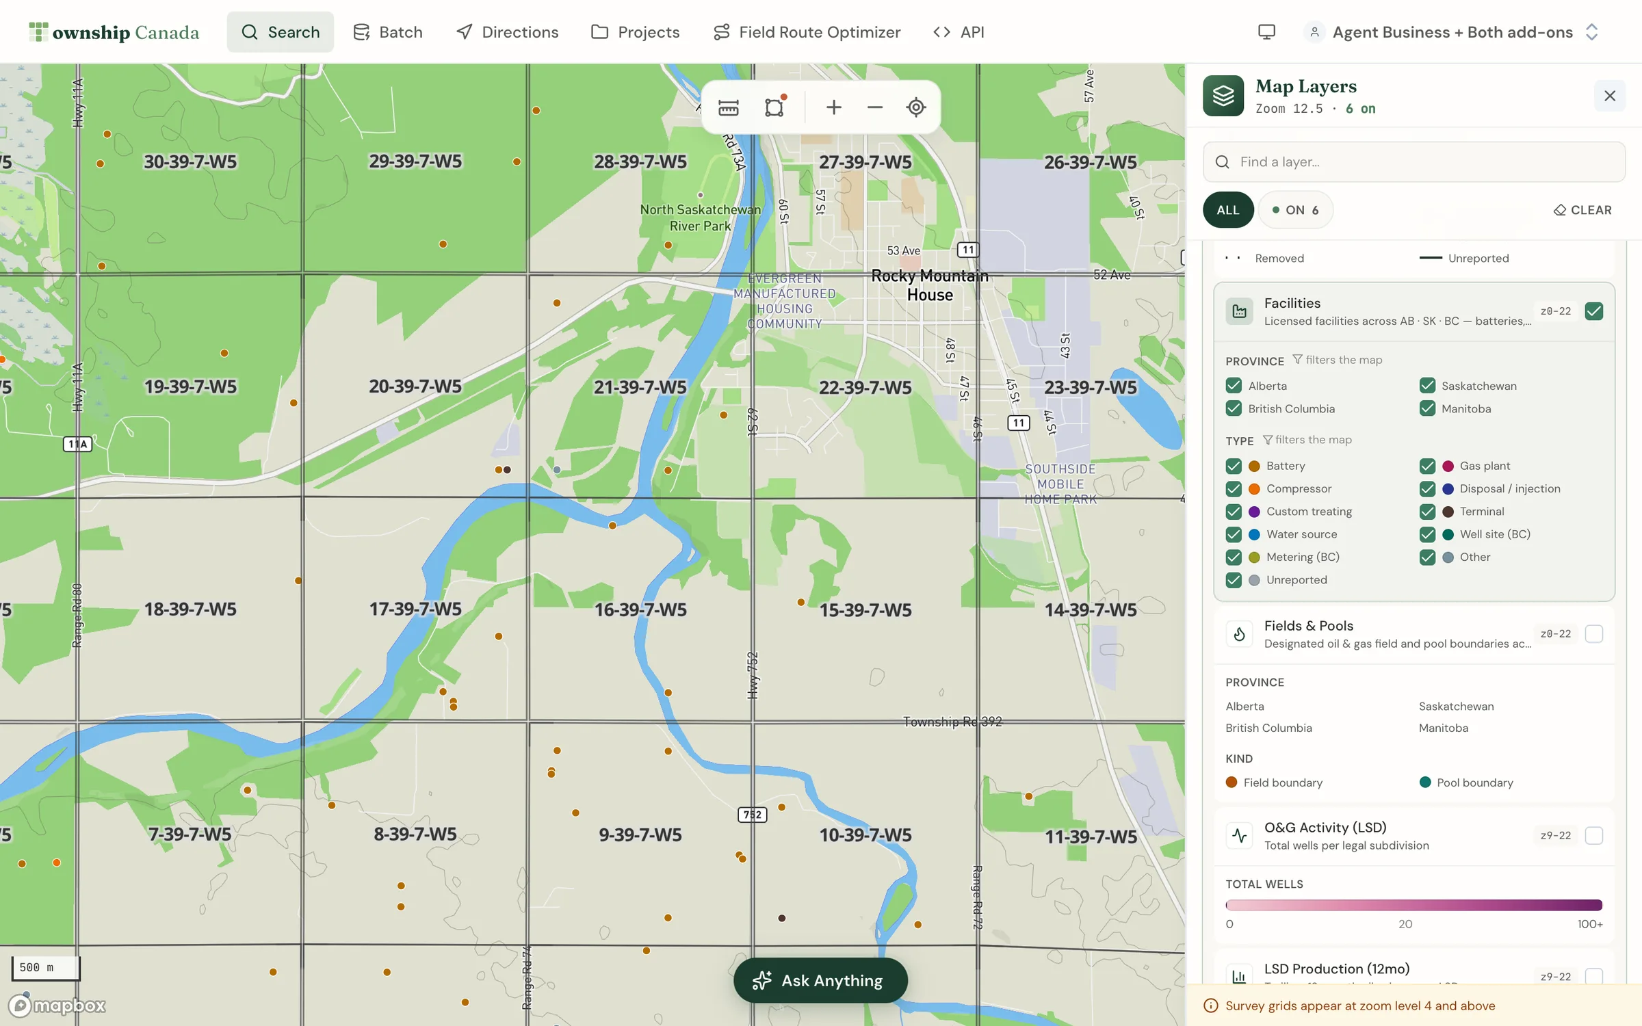Open the Search tab
Viewport: 1642px width, 1026px height.
[x=281, y=32]
